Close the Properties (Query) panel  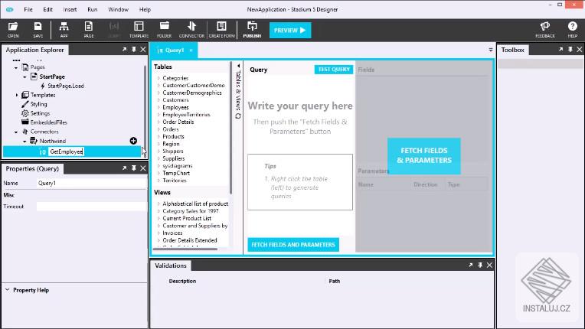click(x=143, y=168)
